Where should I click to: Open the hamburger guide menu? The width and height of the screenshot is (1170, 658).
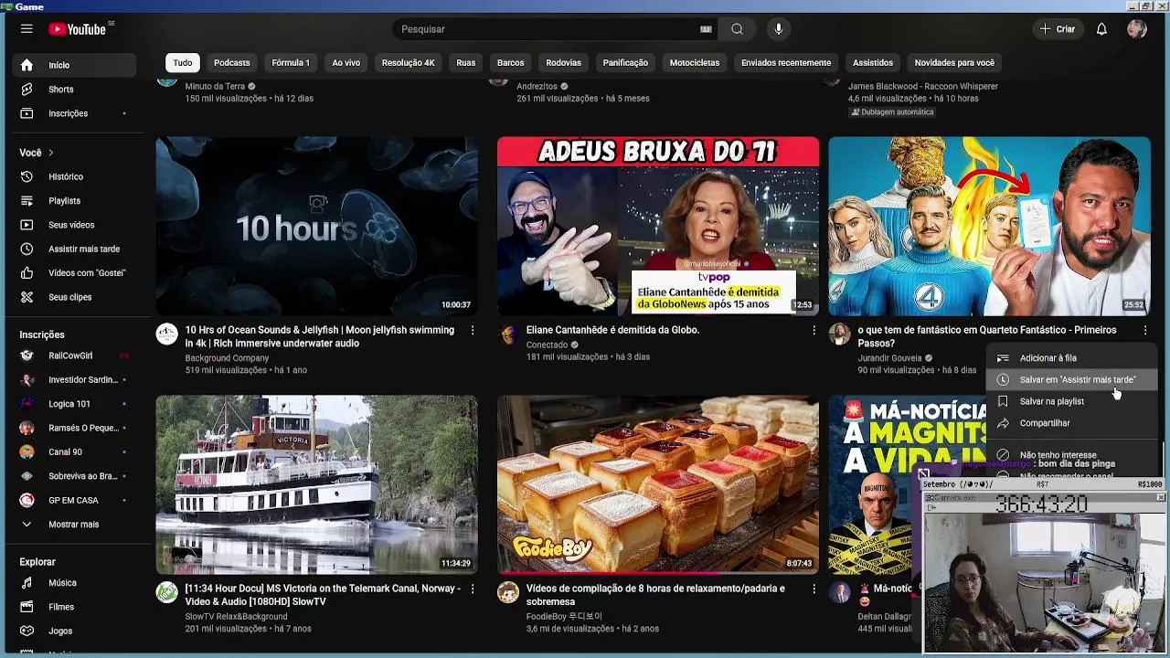[27, 29]
